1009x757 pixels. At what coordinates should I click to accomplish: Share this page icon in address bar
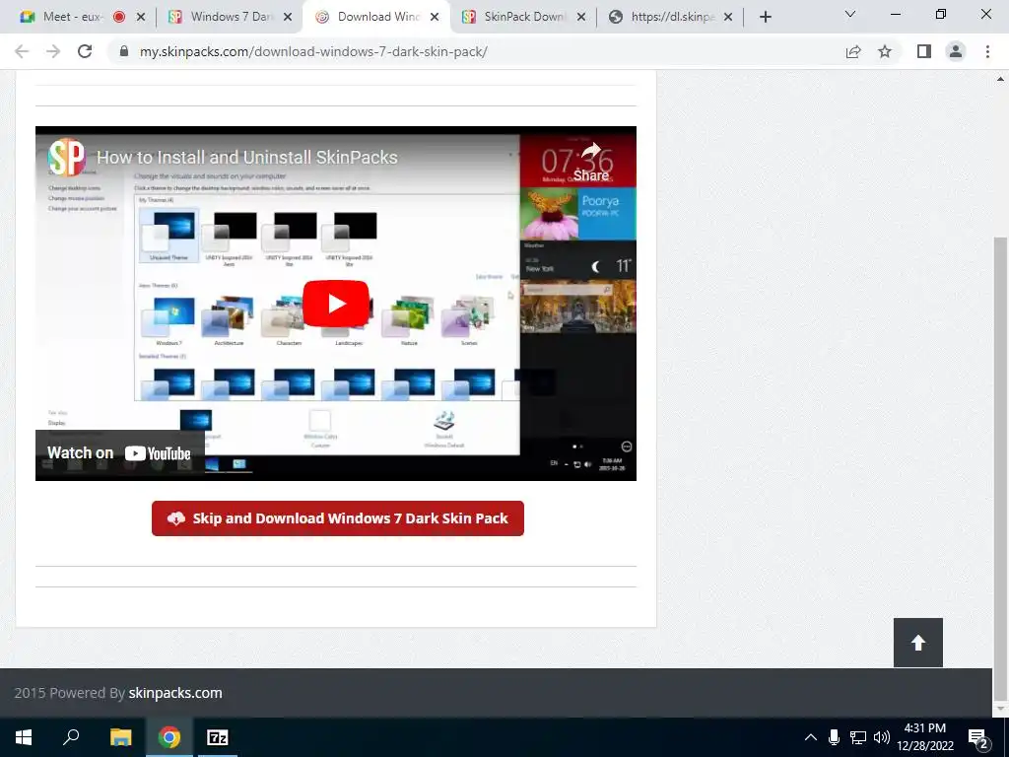coord(853,51)
